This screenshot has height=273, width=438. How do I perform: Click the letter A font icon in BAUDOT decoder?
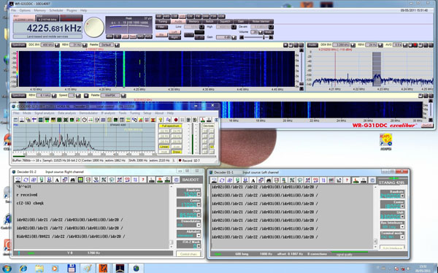click(57, 180)
